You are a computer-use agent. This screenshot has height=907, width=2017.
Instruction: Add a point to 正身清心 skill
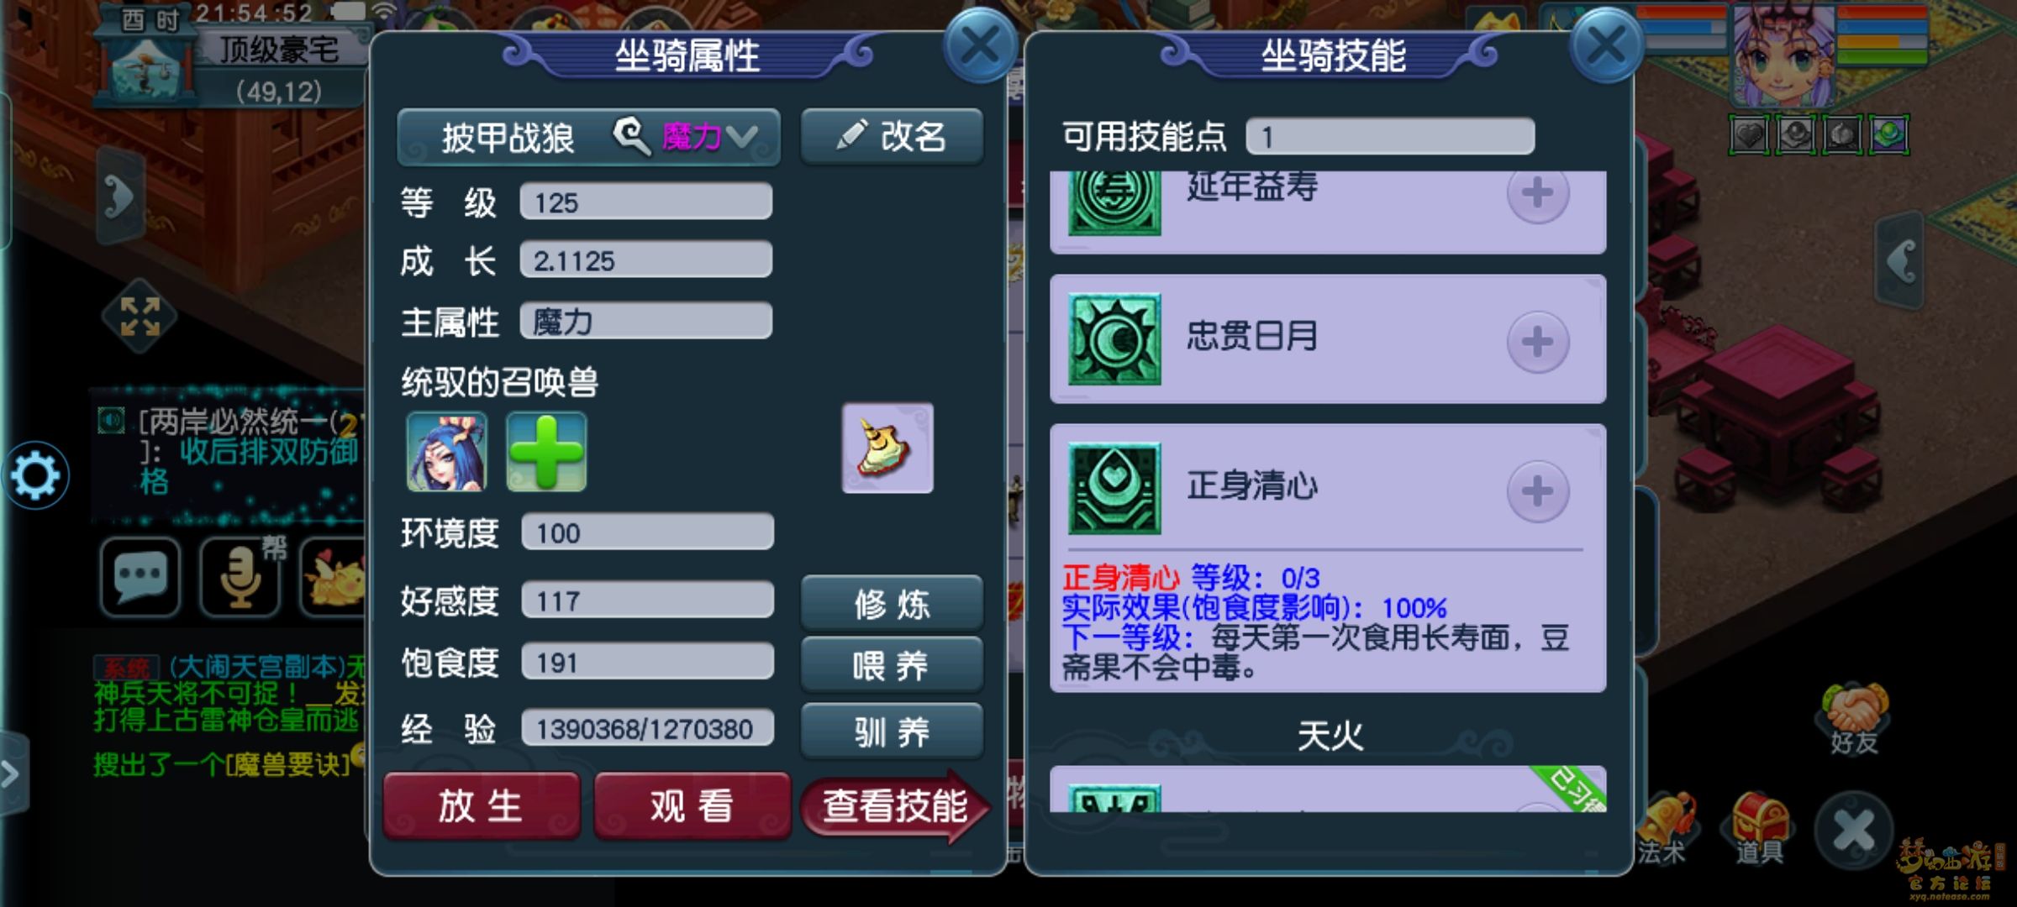tap(1537, 491)
